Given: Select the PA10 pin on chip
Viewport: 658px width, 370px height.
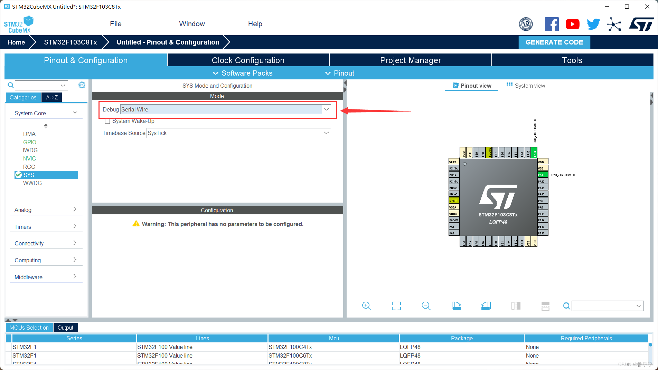Looking at the screenshot, I should [x=543, y=194].
